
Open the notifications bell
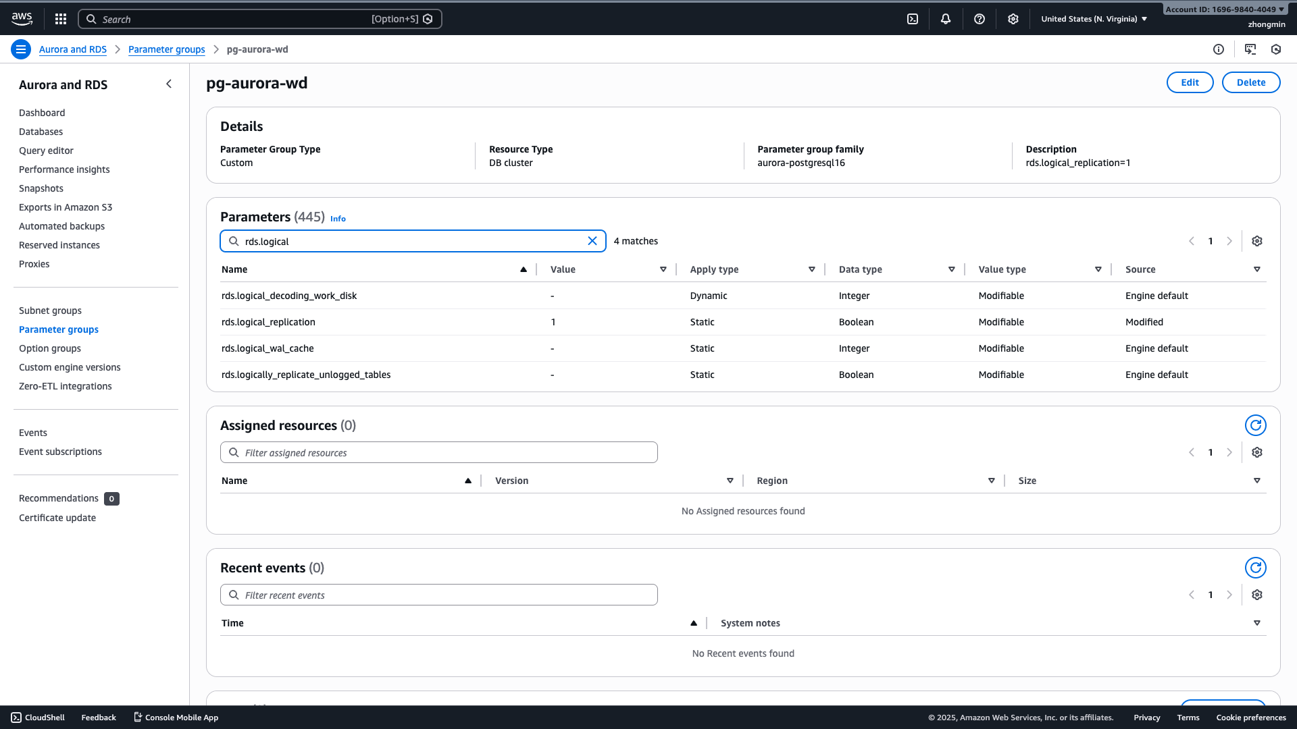946,19
